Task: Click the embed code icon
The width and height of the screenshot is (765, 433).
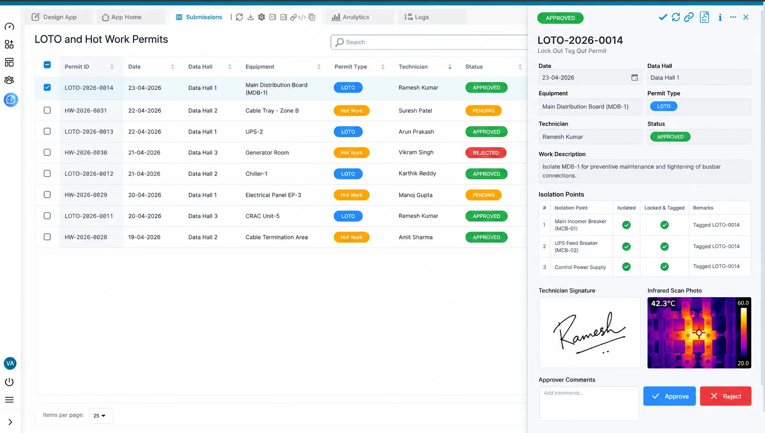Action: click(x=302, y=17)
